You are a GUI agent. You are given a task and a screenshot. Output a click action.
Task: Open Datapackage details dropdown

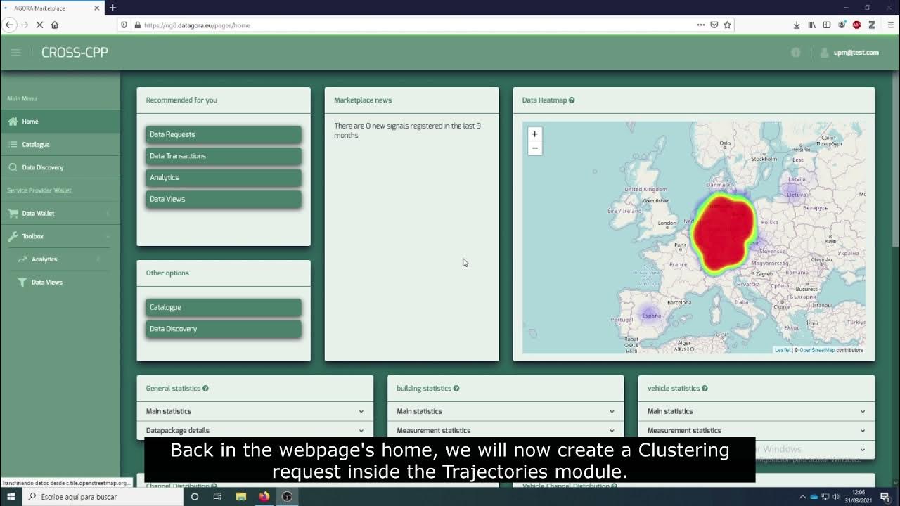[361, 430]
